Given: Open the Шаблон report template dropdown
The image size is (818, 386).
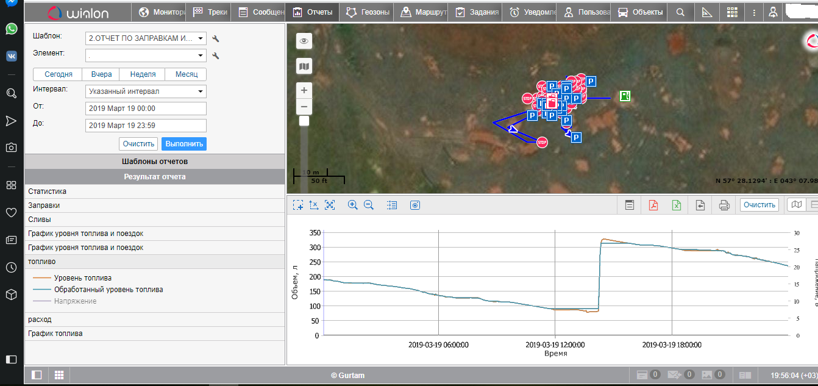Looking at the screenshot, I should coord(146,38).
